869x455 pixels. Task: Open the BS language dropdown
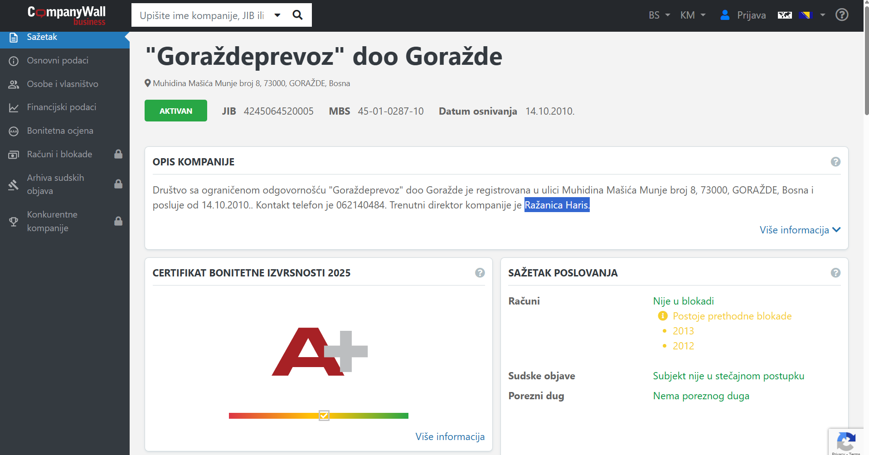point(659,15)
